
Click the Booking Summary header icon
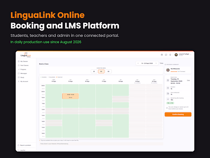(165, 65)
